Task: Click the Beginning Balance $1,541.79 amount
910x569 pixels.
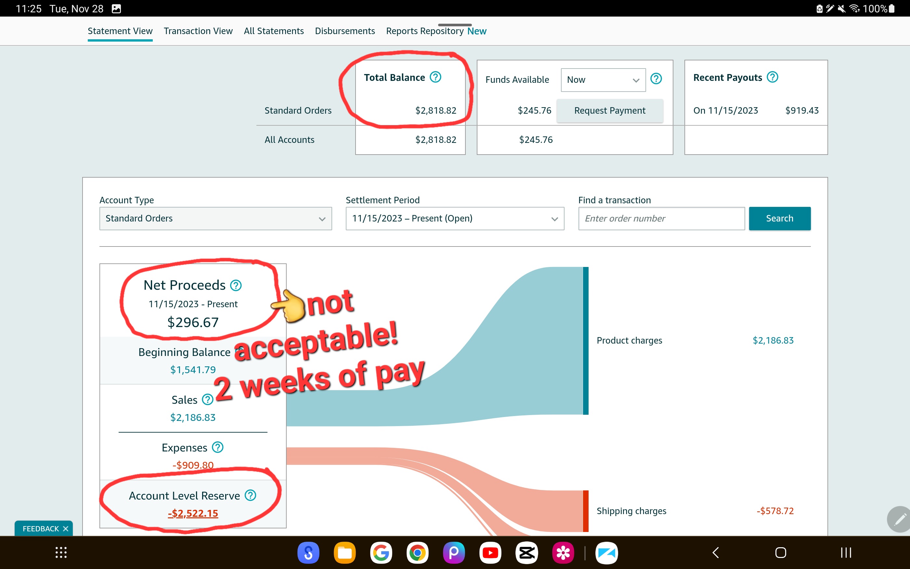Action: 193,370
